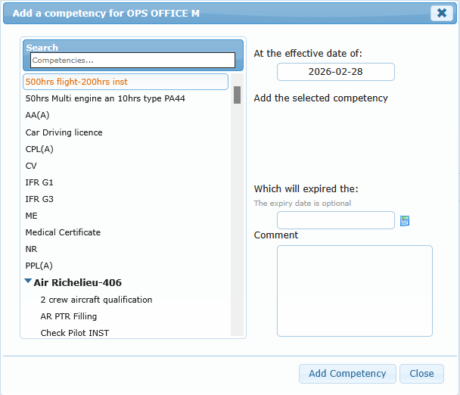Viewport: 460px width, 395px height.
Task: Open the expiry date calendar picker icon
Action: click(x=405, y=221)
